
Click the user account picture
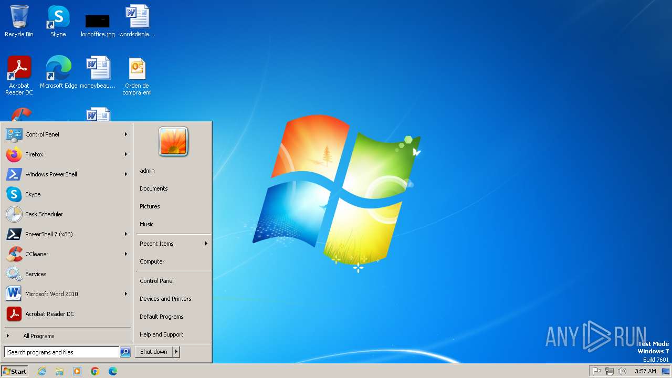pyautogui.click(x=173, y=142)
